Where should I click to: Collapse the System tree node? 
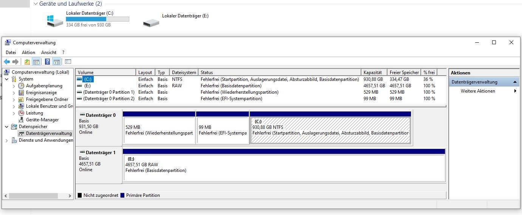[x=7, y=79]
